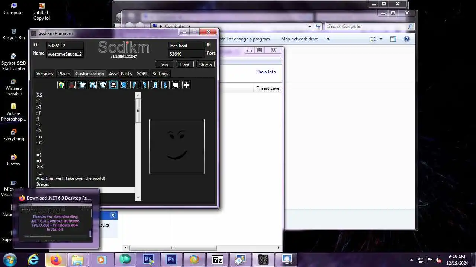Click the Firefox download page thumbnail preview
The width and height of the screenshot is (476, 267).
(56, 222)
